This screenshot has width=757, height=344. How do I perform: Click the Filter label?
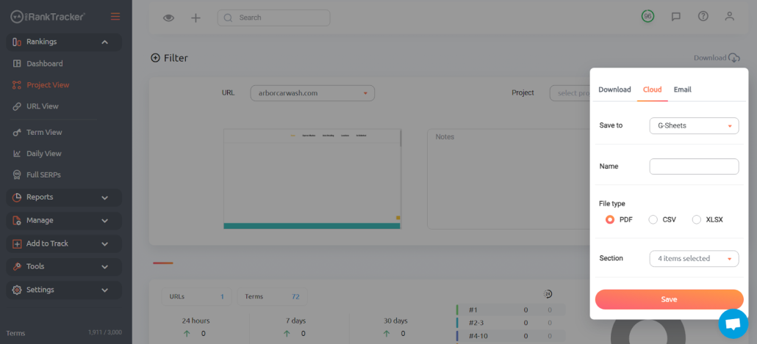point(176,58)
